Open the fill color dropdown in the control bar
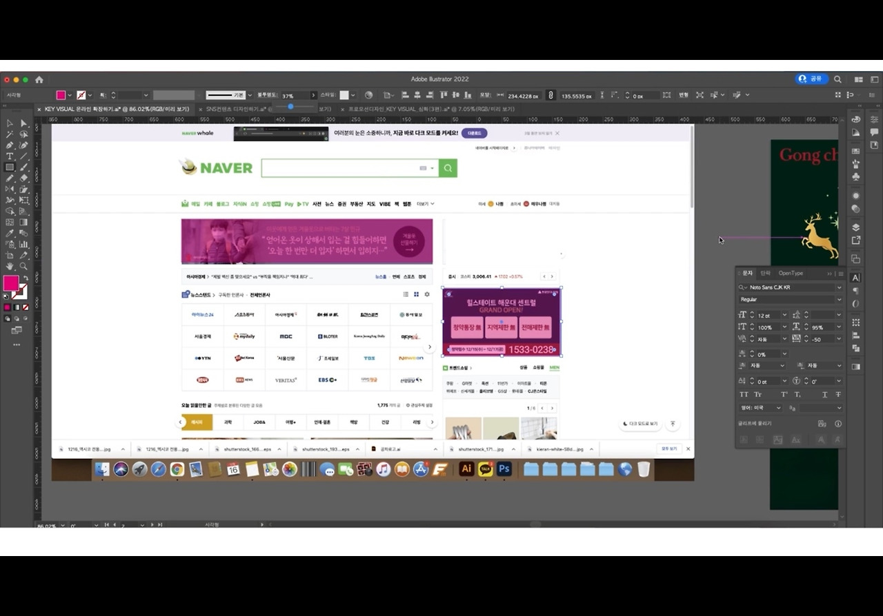The image size is (883, 616). 70,95
